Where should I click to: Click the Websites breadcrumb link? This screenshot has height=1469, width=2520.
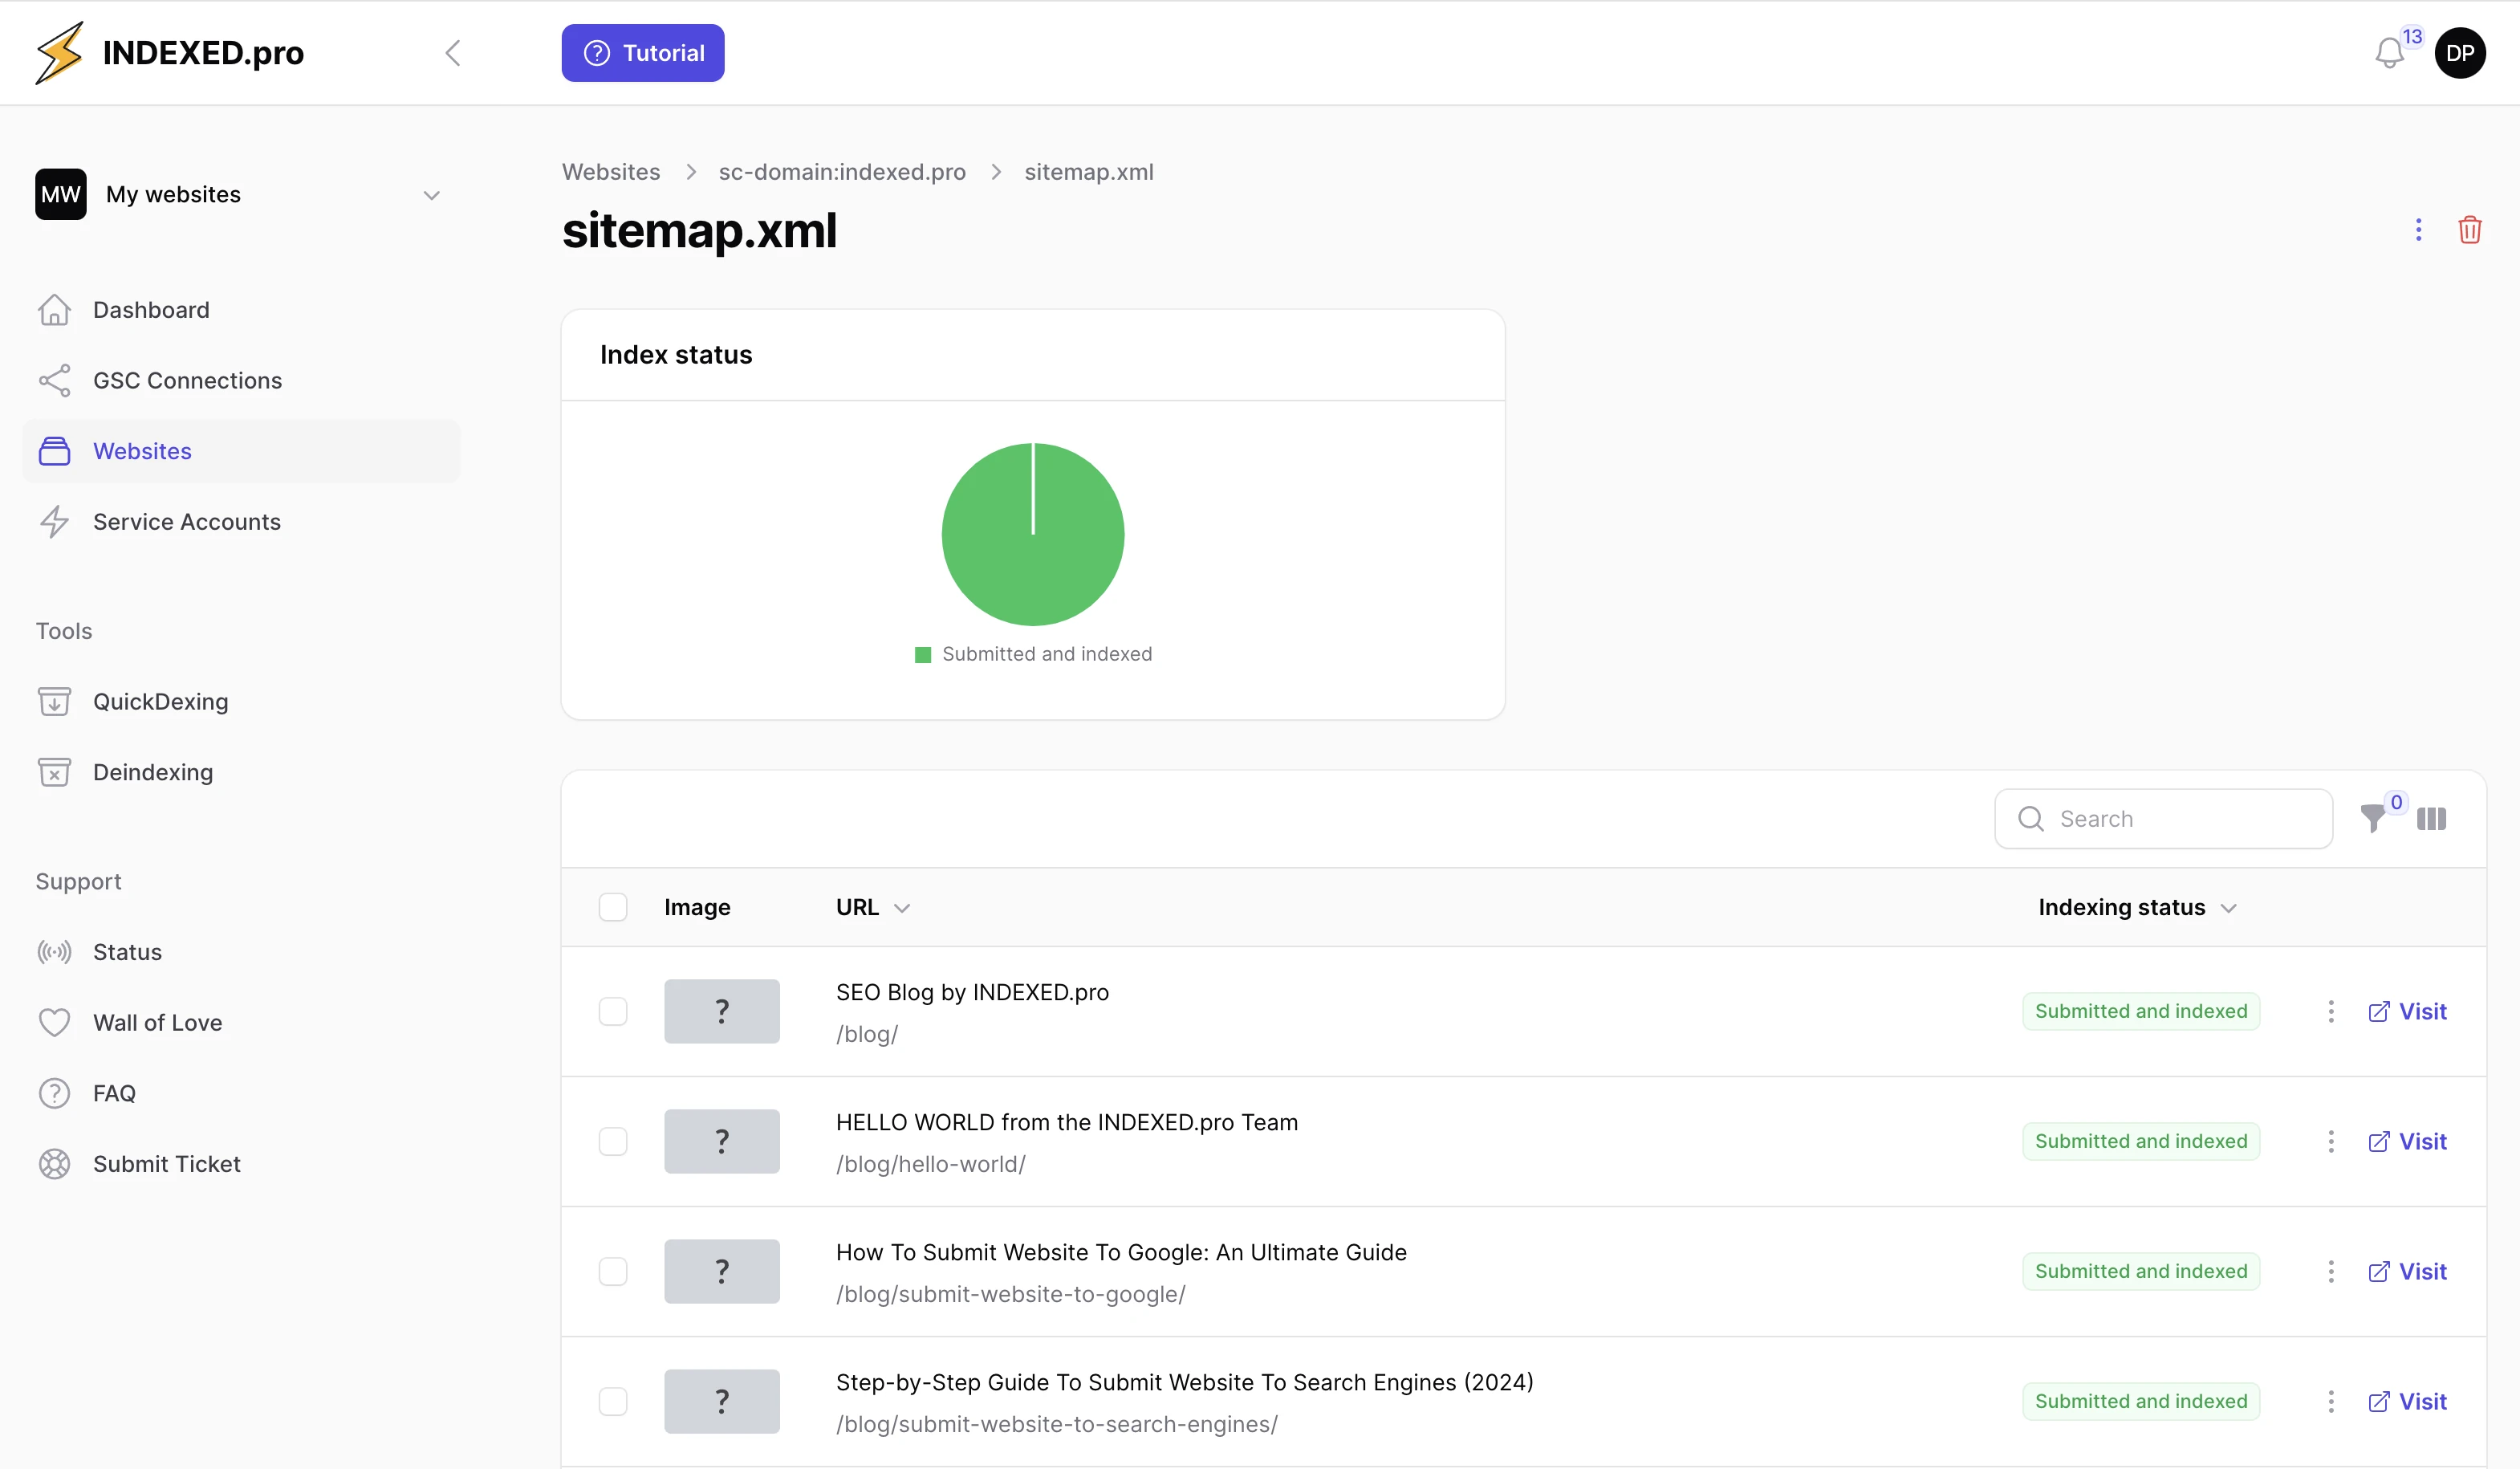coord(611,172)
